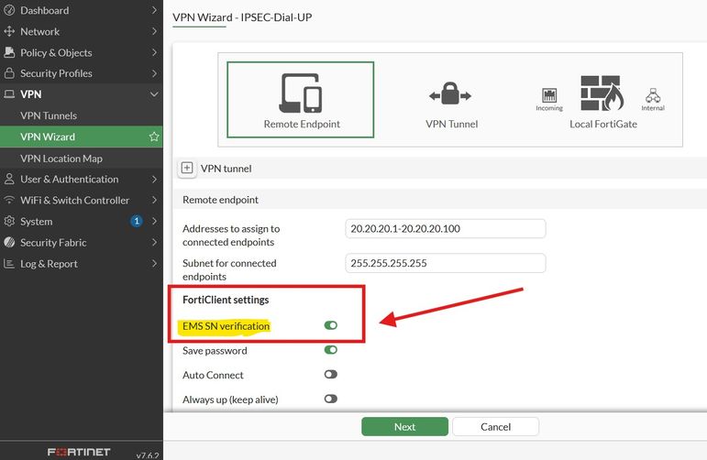The image size is (707, 460).
Task: Turn off Save password toggle
Action: 330,350
